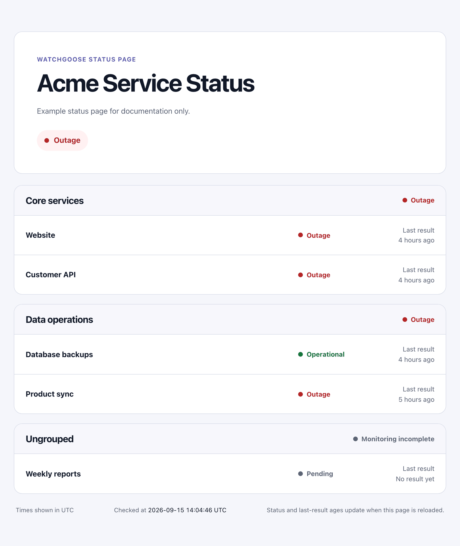Select the Customer API service name
The image size is (460, 546).
pyautogui.click(x=51, y=275)
